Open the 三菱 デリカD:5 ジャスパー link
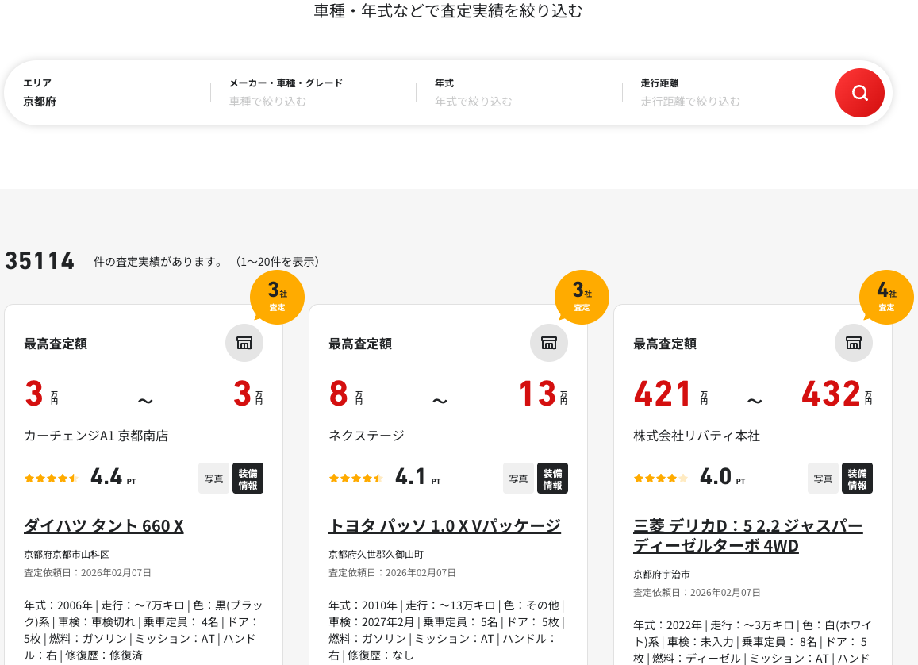 click(747, 536)
